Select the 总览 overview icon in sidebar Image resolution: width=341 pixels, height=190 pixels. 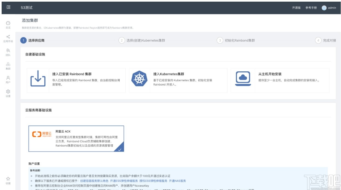8,23
